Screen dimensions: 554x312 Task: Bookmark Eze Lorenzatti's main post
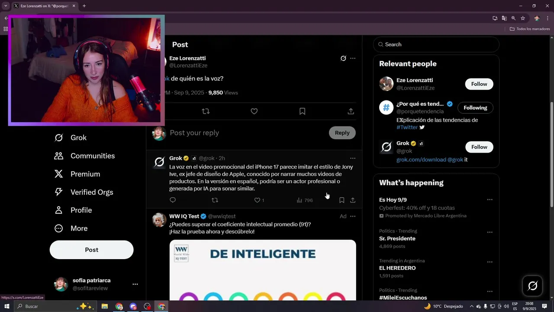coord(303,111)
